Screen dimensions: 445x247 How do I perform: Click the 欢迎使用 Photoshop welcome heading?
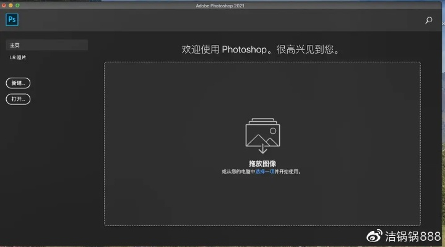(x=261, y=49)
